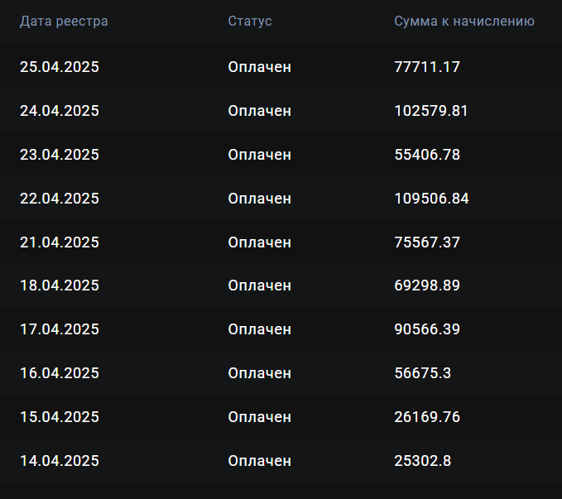Click the amount 56675.3
The image size is (562, 499).
pyautogui.click(x=423, y=373)
